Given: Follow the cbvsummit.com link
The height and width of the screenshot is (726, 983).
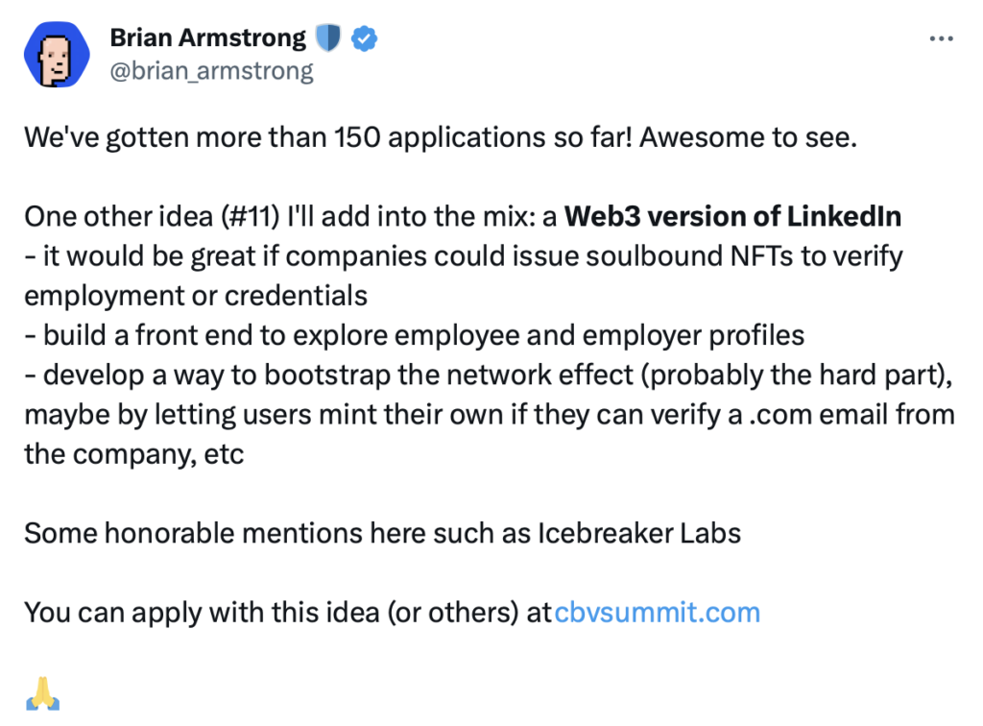Looking at the screenshot, I should [657, 612].
